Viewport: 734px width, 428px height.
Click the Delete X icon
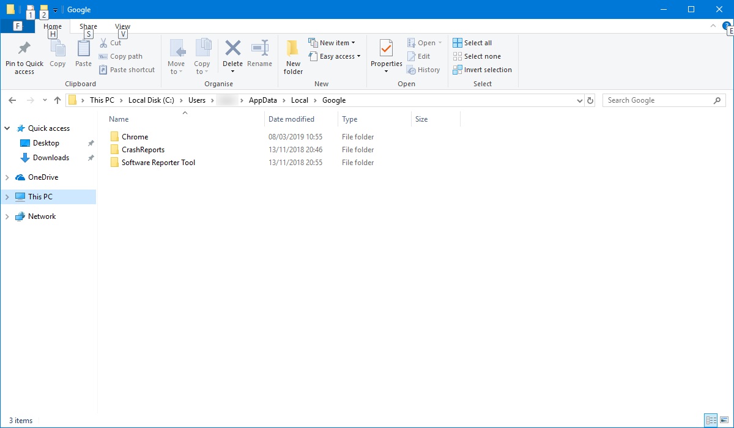pos(232,48)
